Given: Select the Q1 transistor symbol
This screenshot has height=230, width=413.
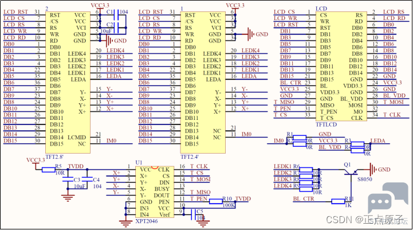Looking at the screenshot, I should [351, 173].
